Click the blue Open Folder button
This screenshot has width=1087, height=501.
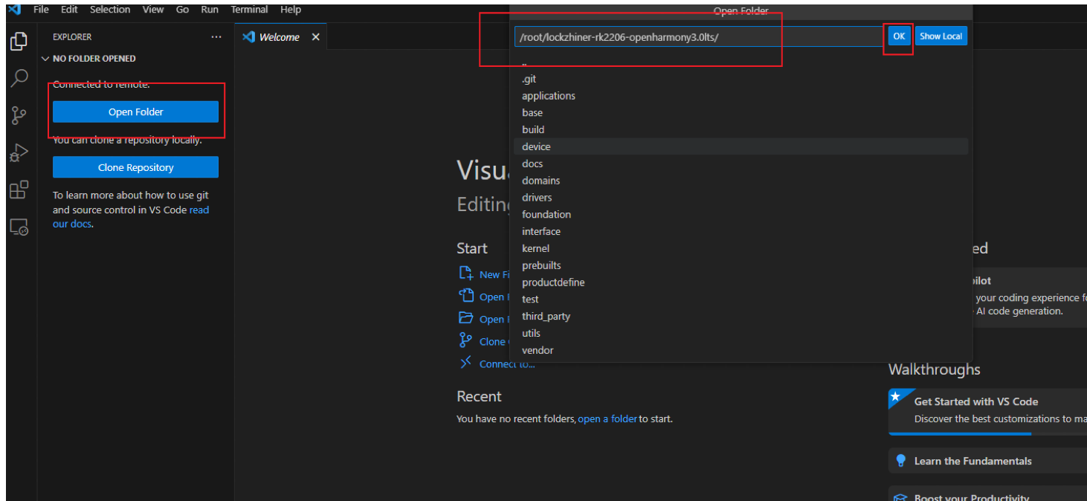pyautogui.click(x=135, y=112)
